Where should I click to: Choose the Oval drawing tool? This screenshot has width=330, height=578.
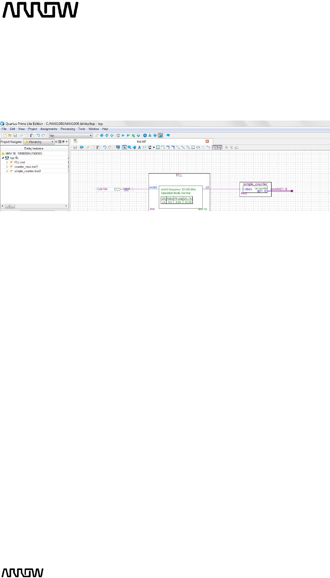[x=198, y=147]
